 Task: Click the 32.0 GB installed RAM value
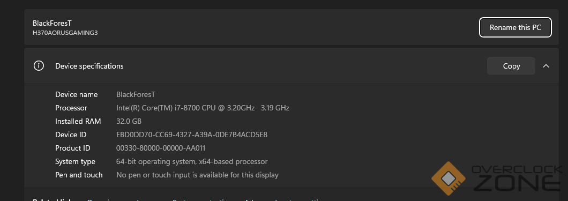129,121
